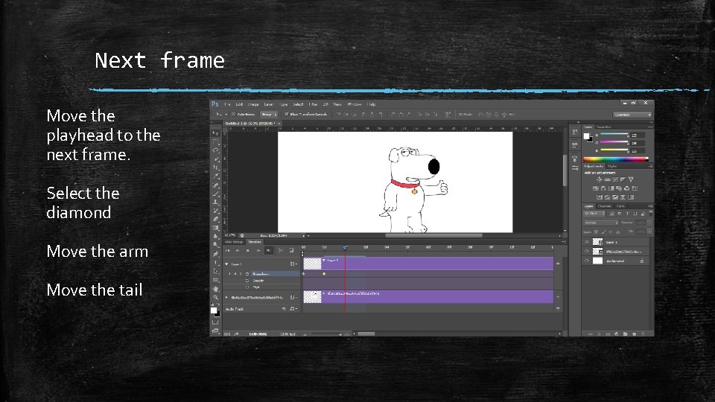
Task: Add media to Layer 1 track plus button
Action: (x=558, y=264)
